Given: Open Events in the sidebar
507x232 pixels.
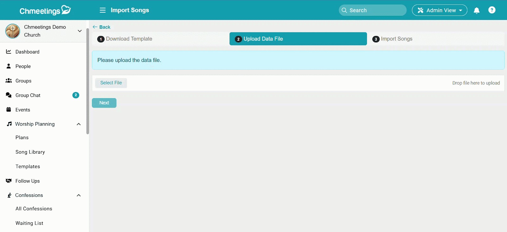Looking at the screenshot, I should click(x=22, y=110).
